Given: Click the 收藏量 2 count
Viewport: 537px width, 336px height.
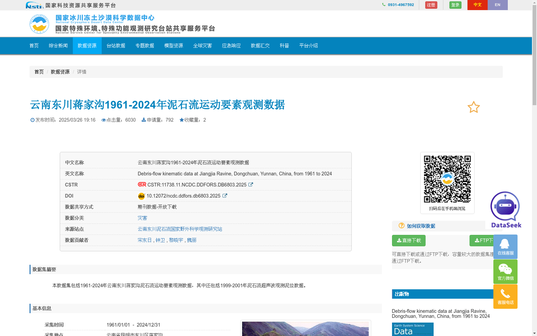Looking at the screenshot, I should point(193,120).
